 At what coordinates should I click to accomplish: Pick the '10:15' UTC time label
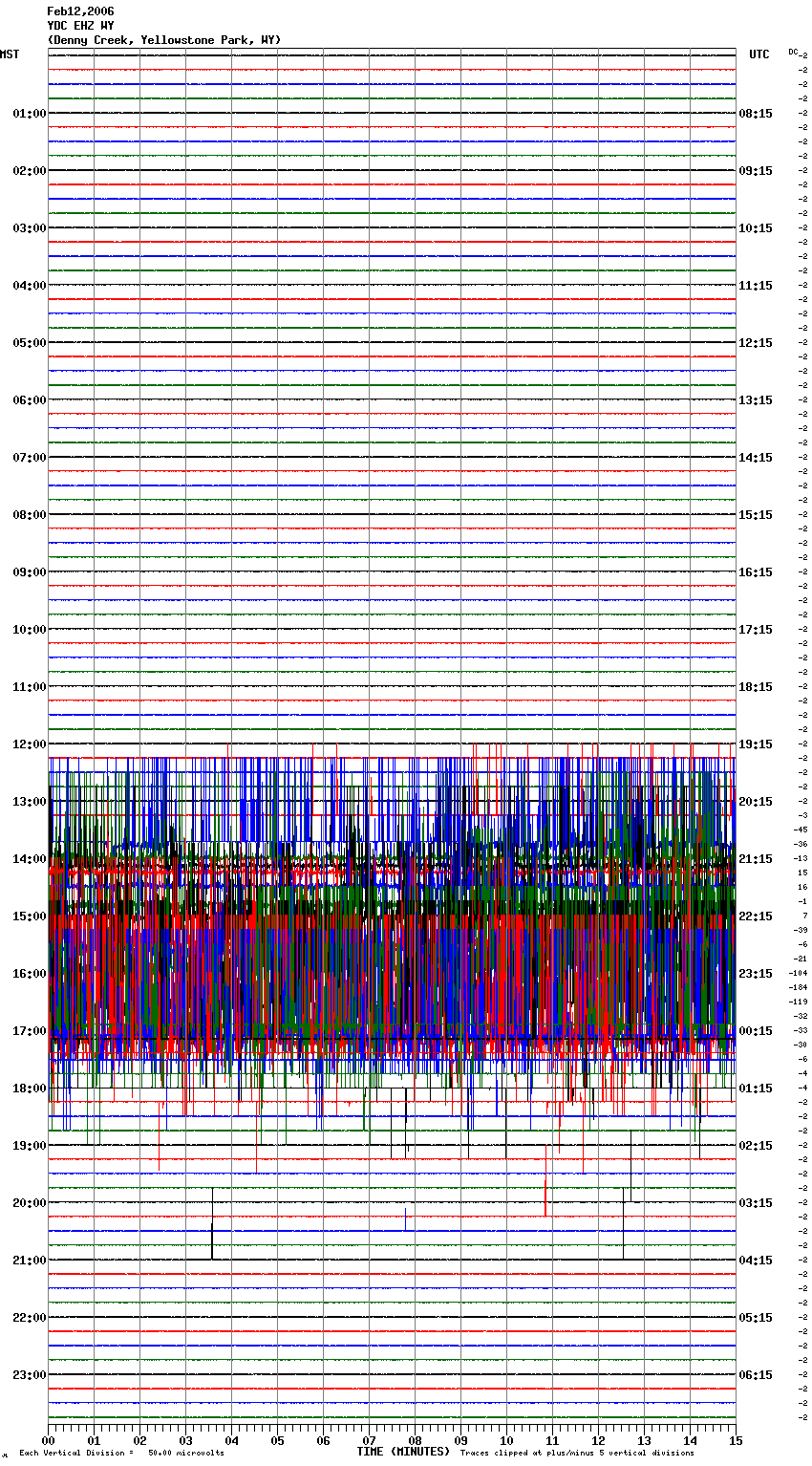coord(756,228)
